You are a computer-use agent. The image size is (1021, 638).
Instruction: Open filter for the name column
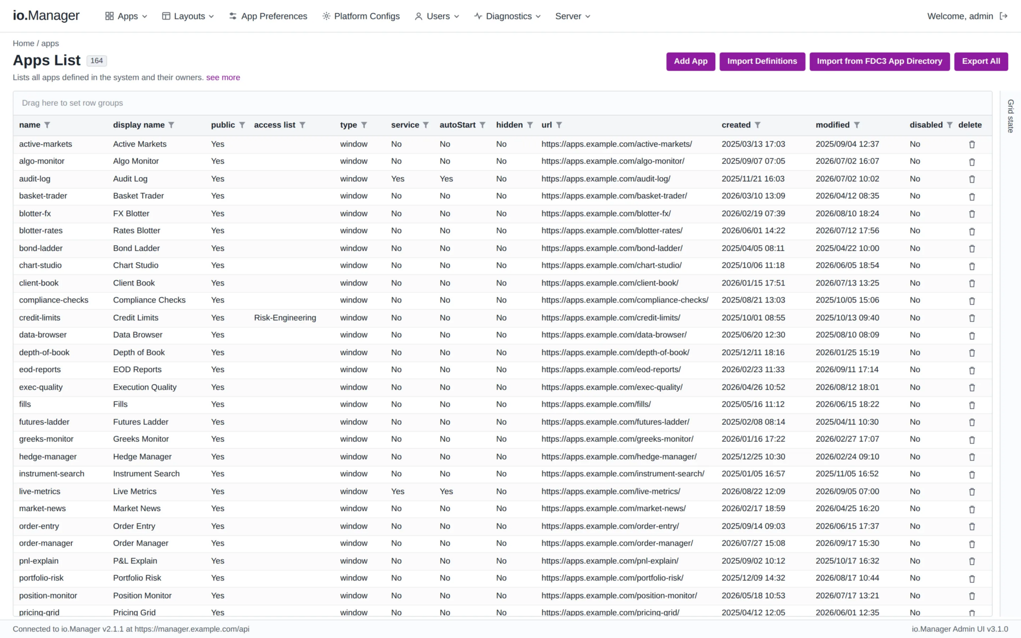(47, 125)
